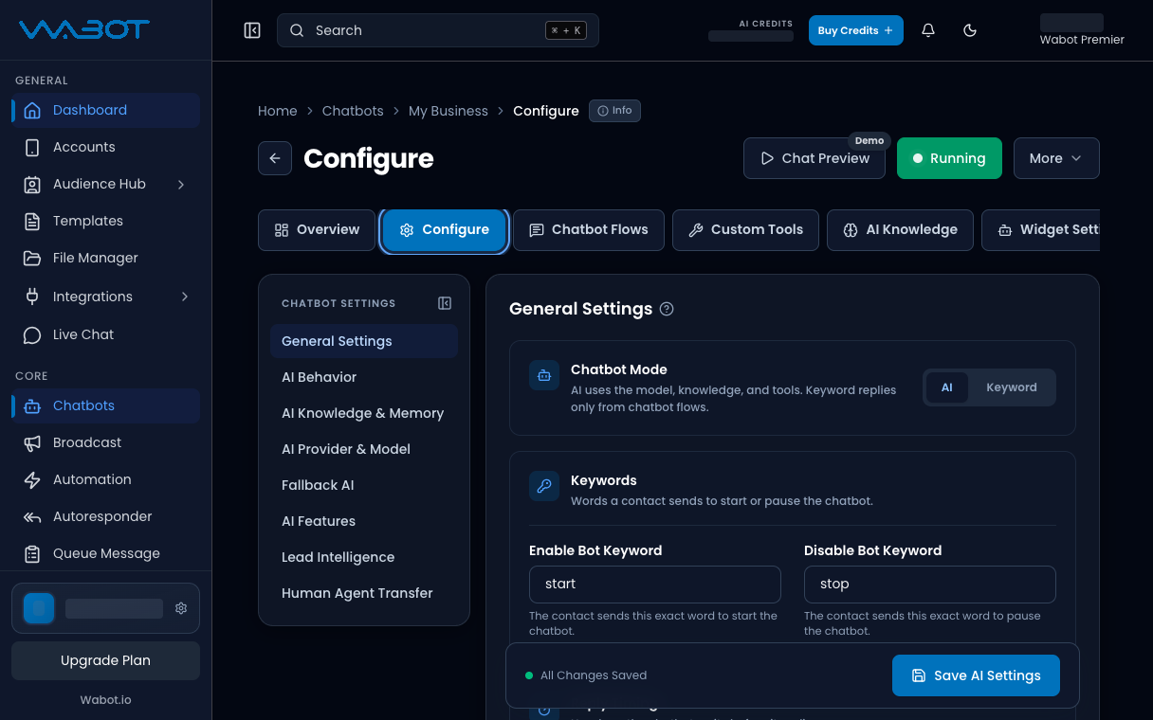Click the Enable Bot Keyword field
1153x720 pixels.
click(655, 585)
